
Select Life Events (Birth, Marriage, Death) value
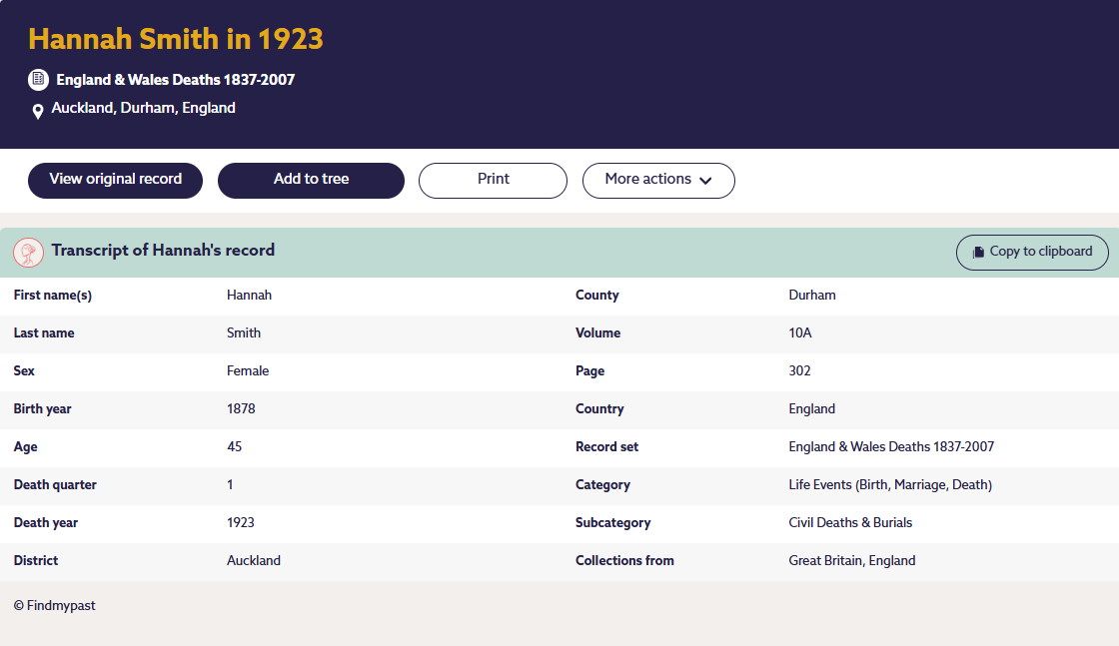point(890,485)
